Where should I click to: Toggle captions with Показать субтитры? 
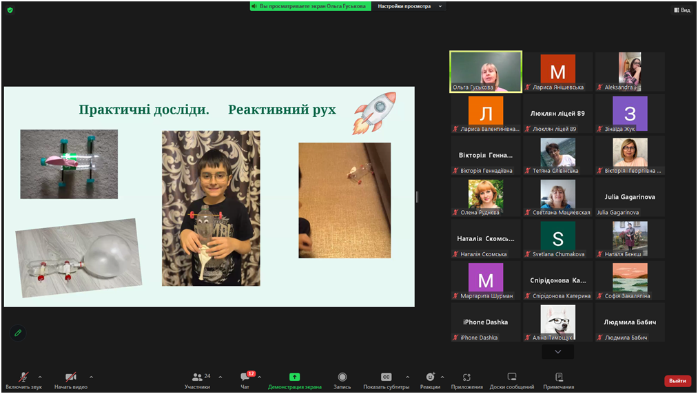386,377
